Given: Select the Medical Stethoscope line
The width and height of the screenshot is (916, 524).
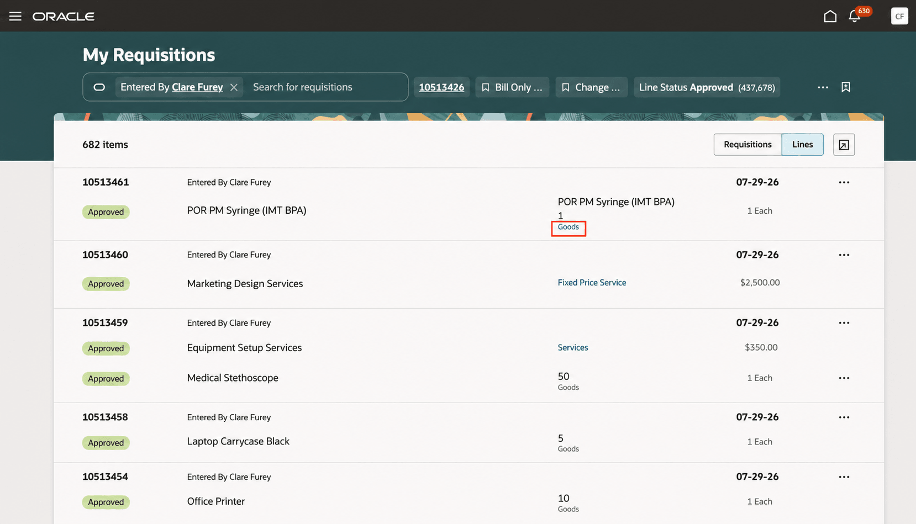Looking at the screenshot, I should click(x=233, y=378).
